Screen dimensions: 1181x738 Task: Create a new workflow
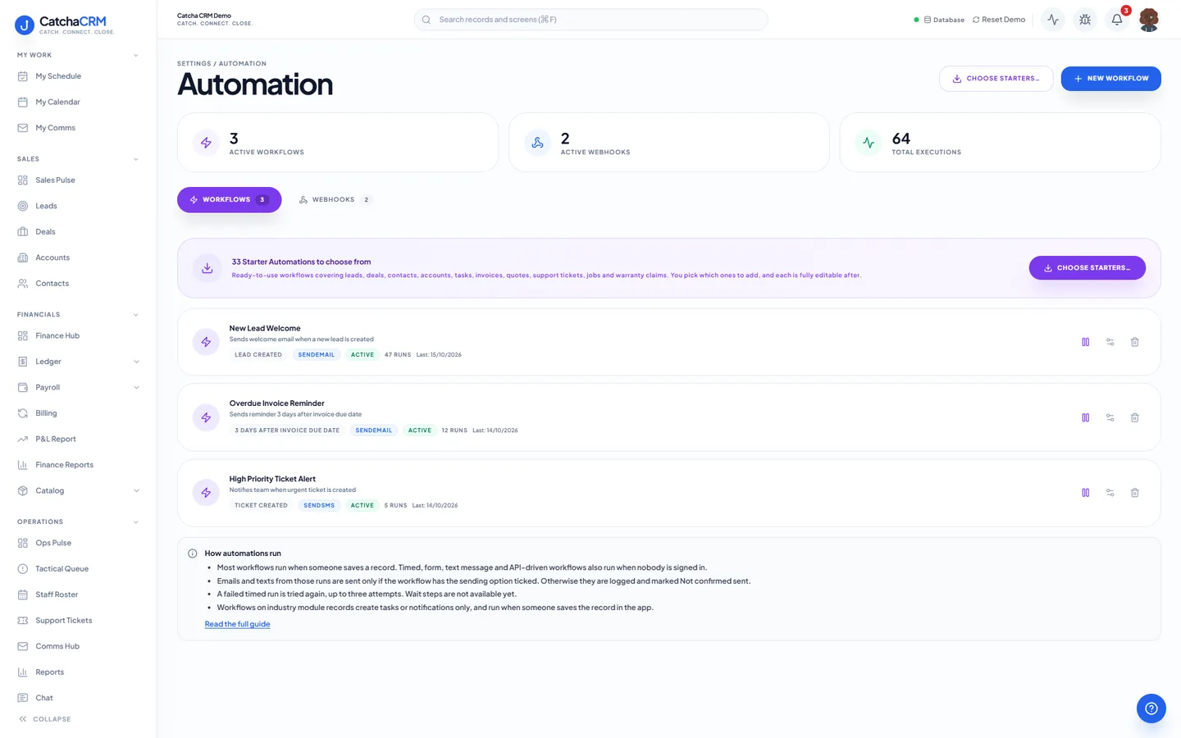(1110, 79)
